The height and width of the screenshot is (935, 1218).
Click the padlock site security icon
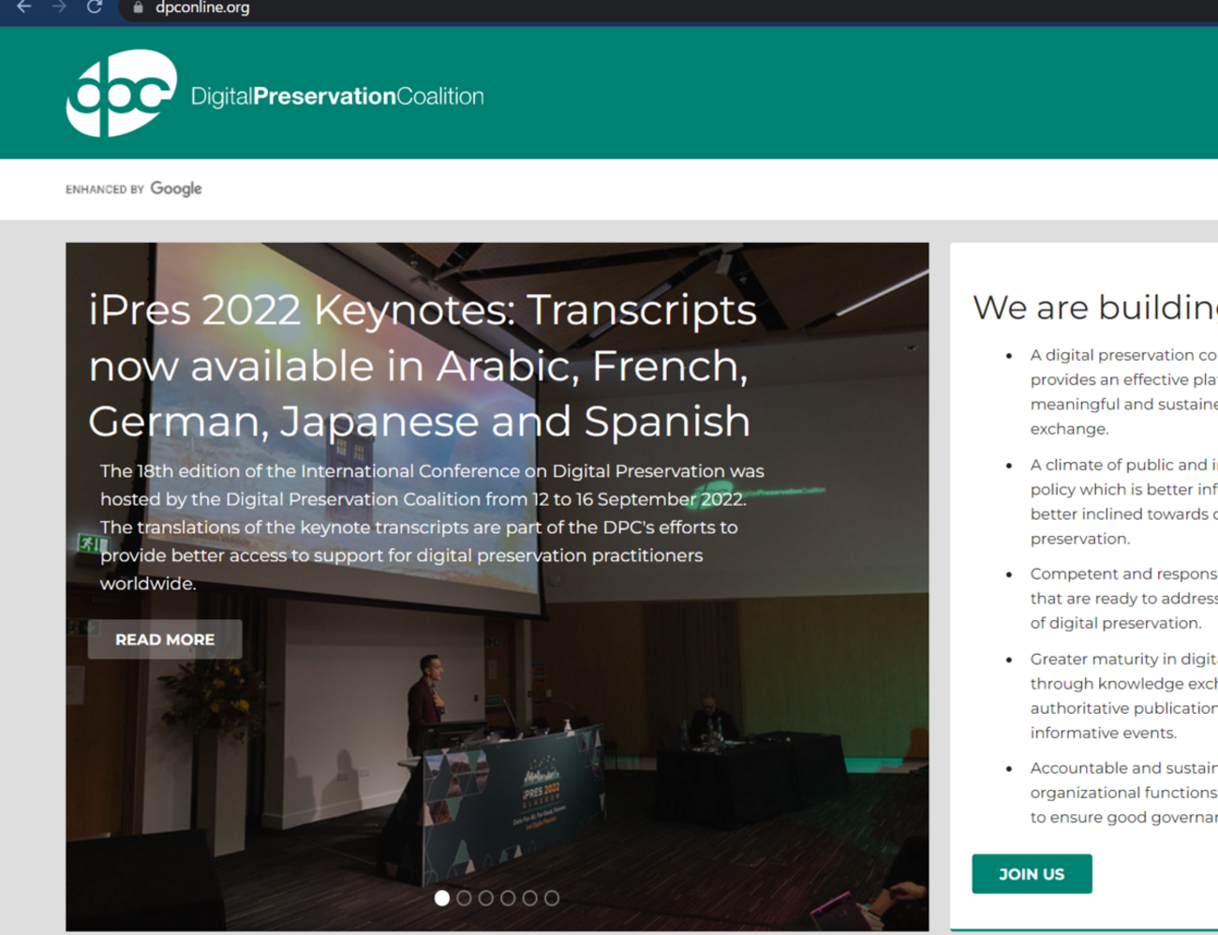click(x=138, y=8)
